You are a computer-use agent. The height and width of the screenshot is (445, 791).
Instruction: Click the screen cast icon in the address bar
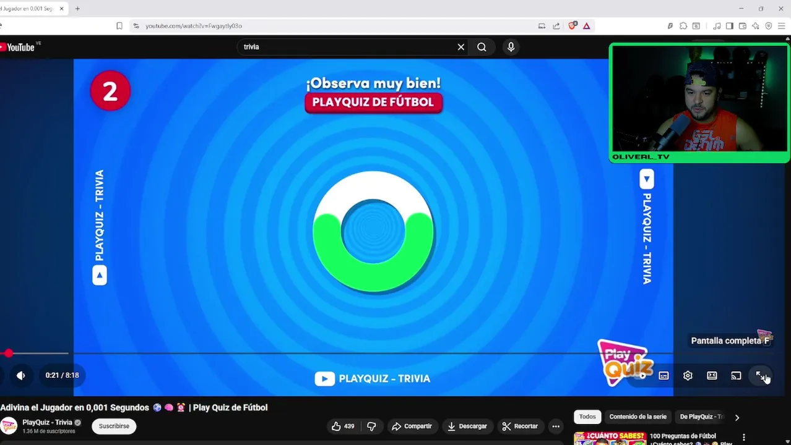click(542, 26)
